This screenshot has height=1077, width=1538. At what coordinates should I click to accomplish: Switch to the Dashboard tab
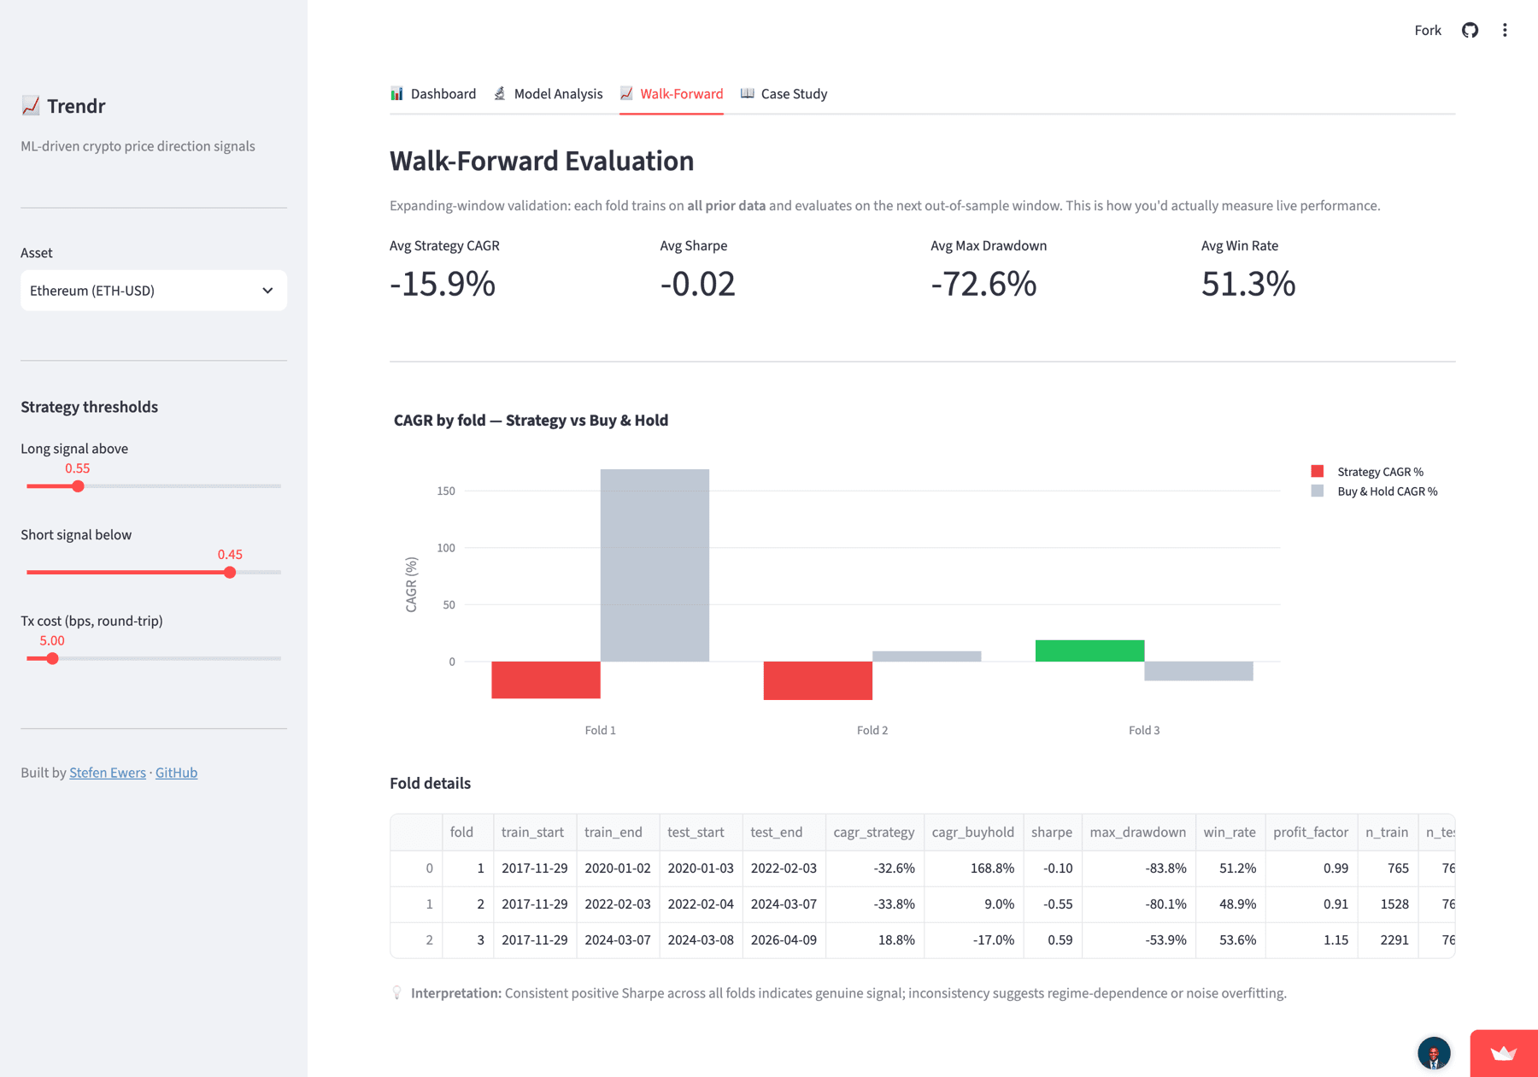pyautogui.click(x=433, y=94)
